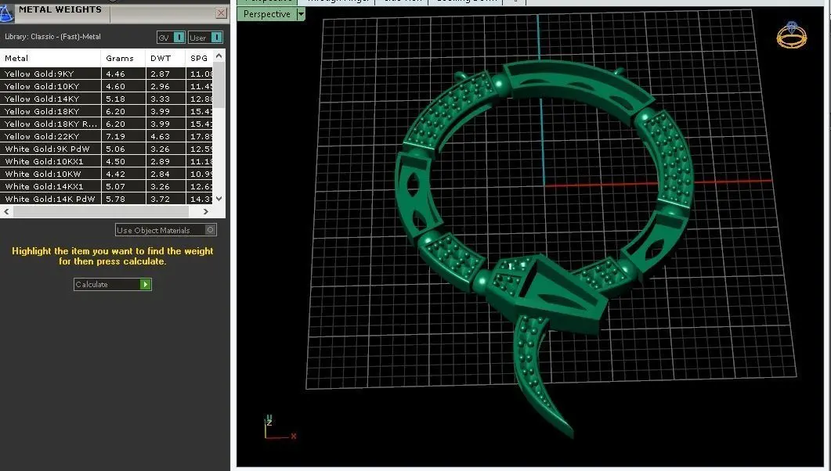Select the Yellow Gold:18KY row
Screen dimensions: 831x471
pyautogui.click(x=106, y=112)
